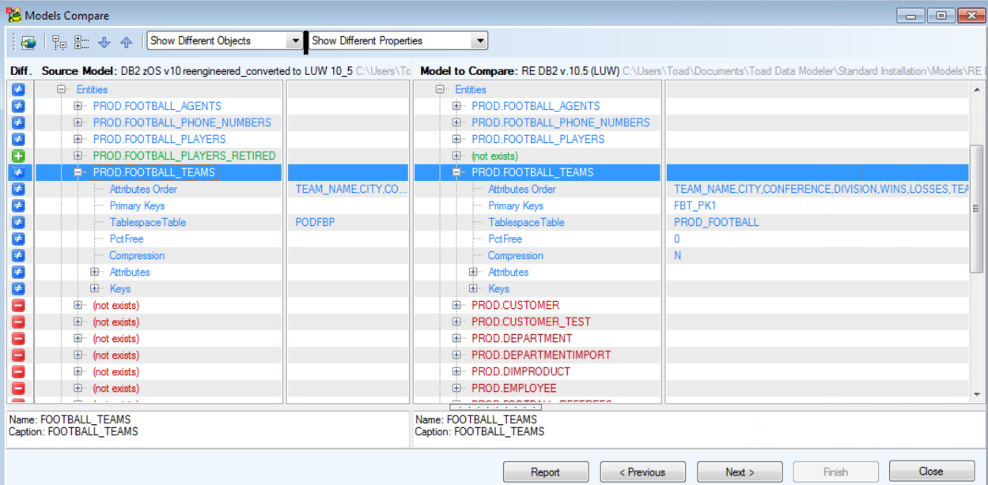Click the diff icon for Primary Keys row
The height and width of the screenshot is (485, 988).
(x=18, y=205)
